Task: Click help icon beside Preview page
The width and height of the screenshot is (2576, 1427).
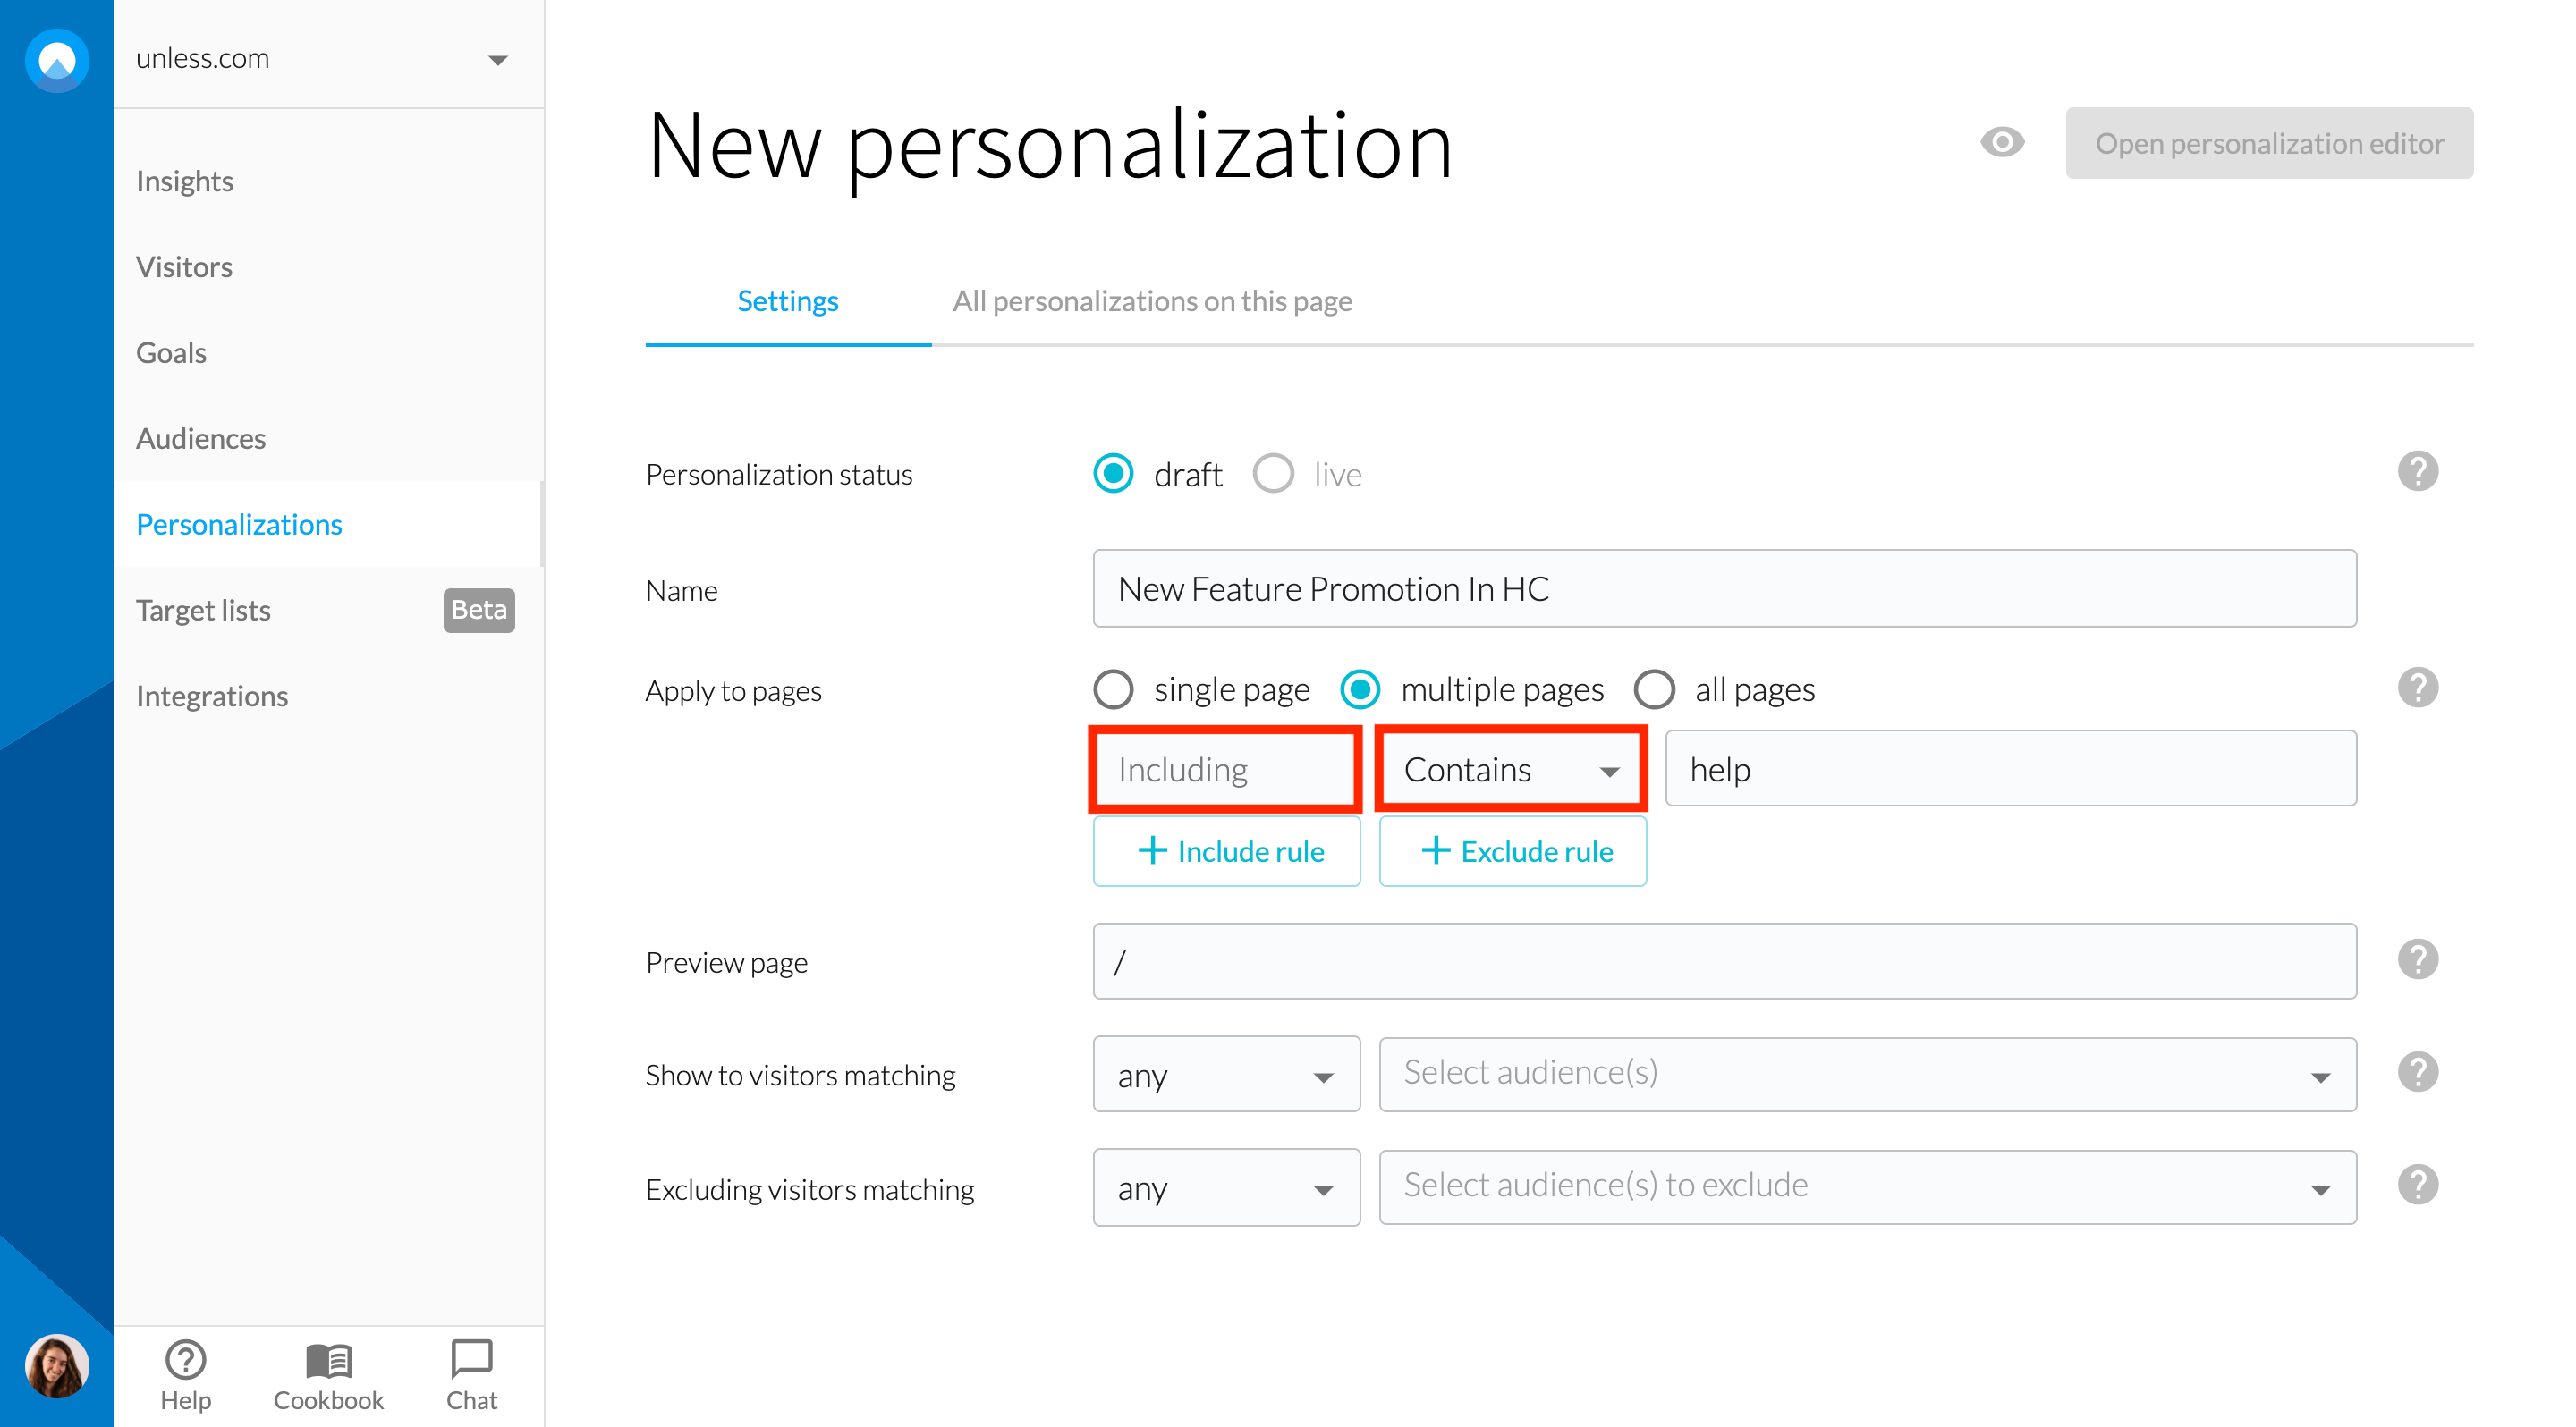Action: [2417, 959]
